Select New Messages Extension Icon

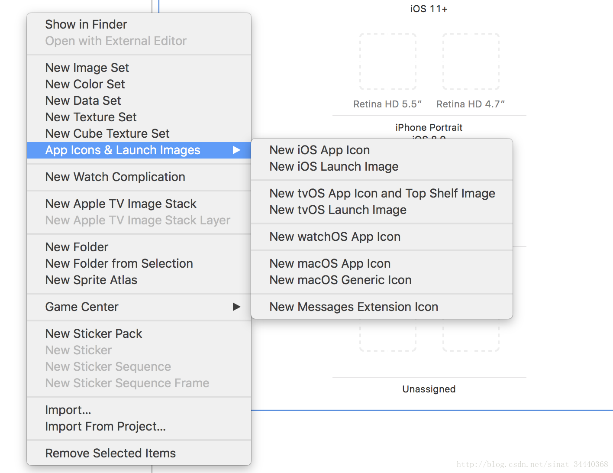coord(382,307)
